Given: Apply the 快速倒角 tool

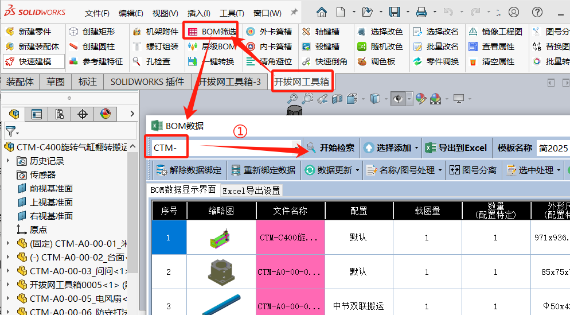Looking at the screenshot, I should 325,61.
